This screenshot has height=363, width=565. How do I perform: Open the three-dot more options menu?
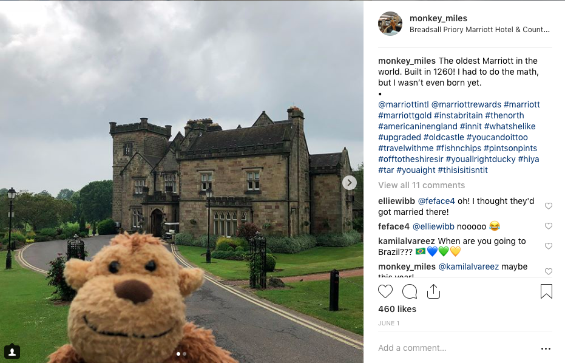tap(546, 348)
